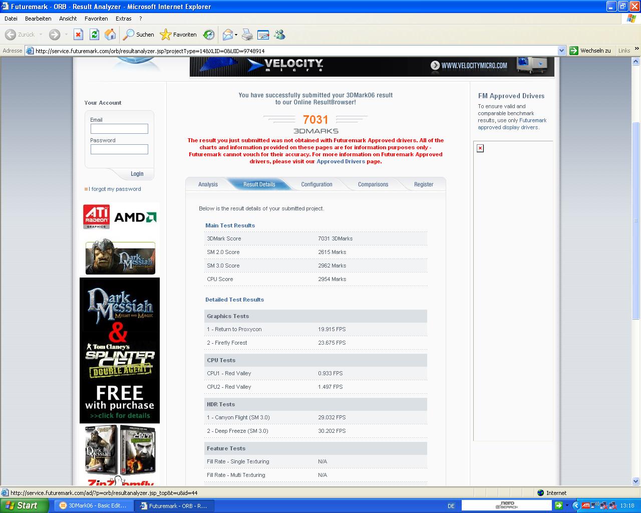The height and width of the screenshot is (513, 641).
Task: Open the forward button history dropdown
Action: [66, 35]
